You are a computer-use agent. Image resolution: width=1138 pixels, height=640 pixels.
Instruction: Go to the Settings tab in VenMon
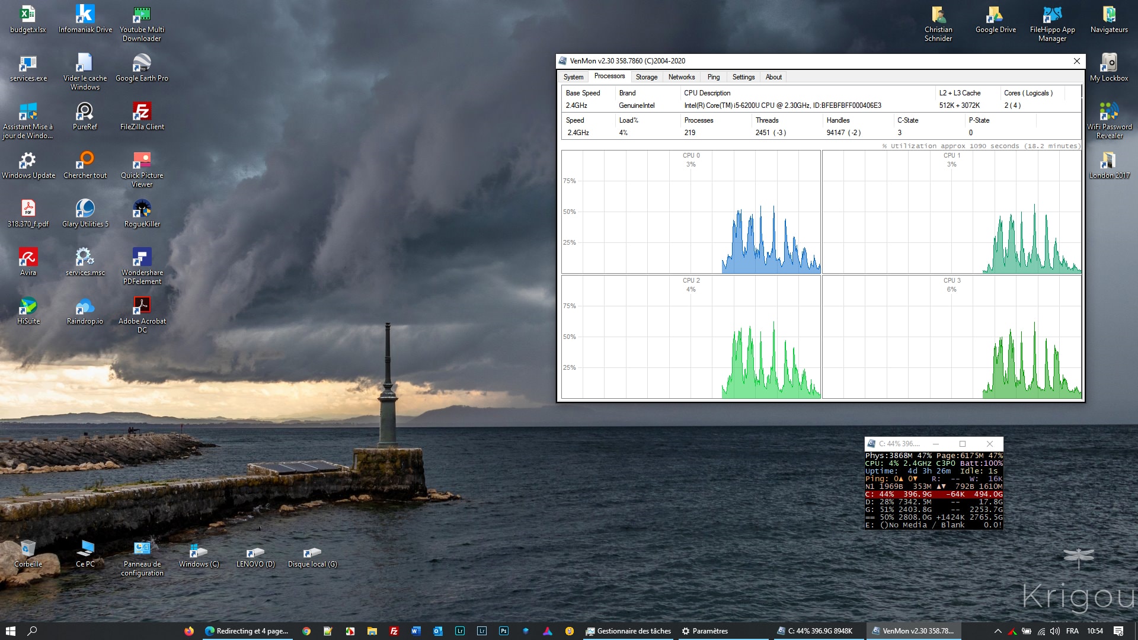pyautogui.click(x=743, y=77)
